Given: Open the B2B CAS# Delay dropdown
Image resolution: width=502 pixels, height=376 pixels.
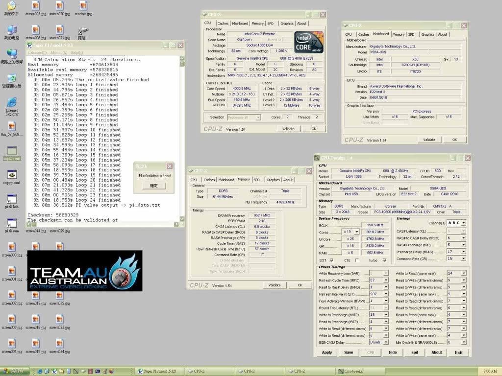Looking at the screenshot, I should (386, 342).
